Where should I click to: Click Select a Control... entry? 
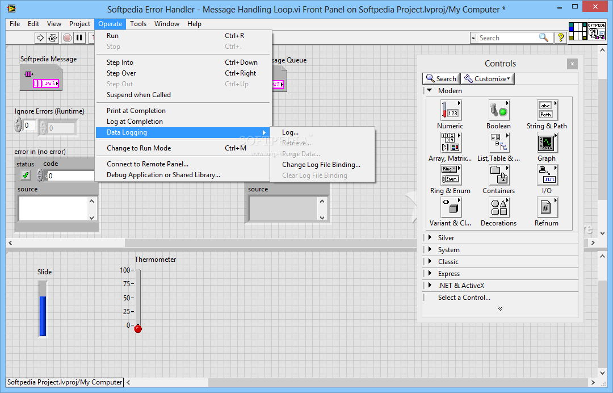464,298
